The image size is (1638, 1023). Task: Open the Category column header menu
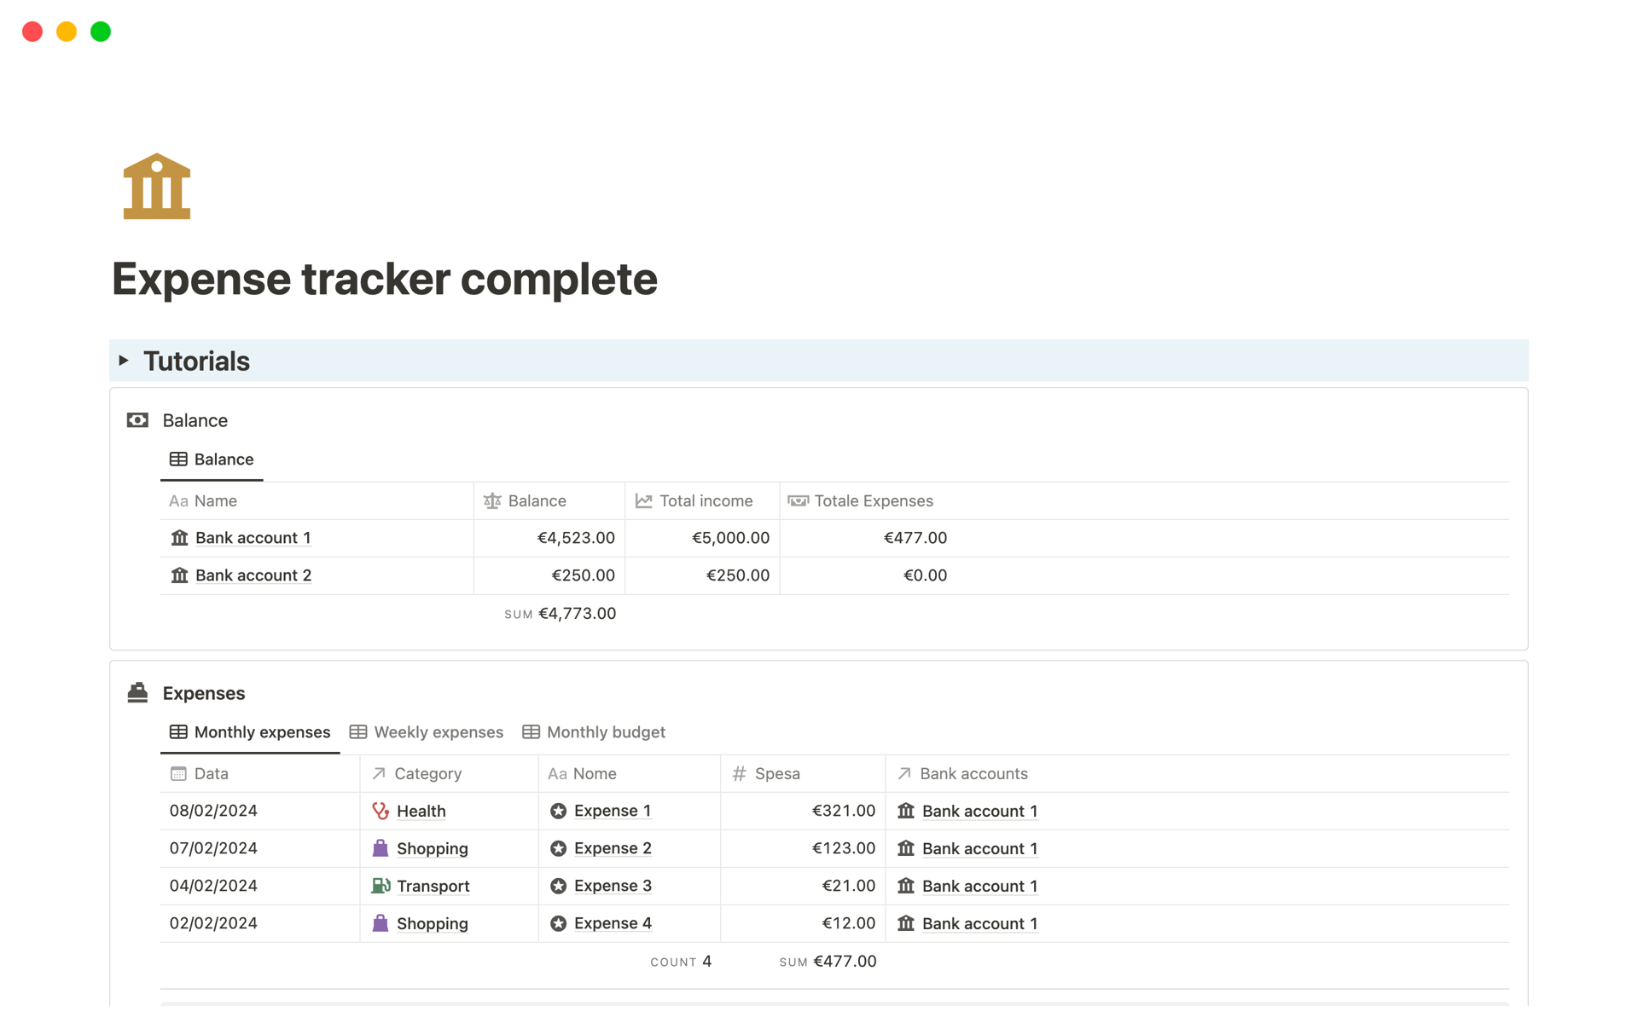(x=427, y=774)
